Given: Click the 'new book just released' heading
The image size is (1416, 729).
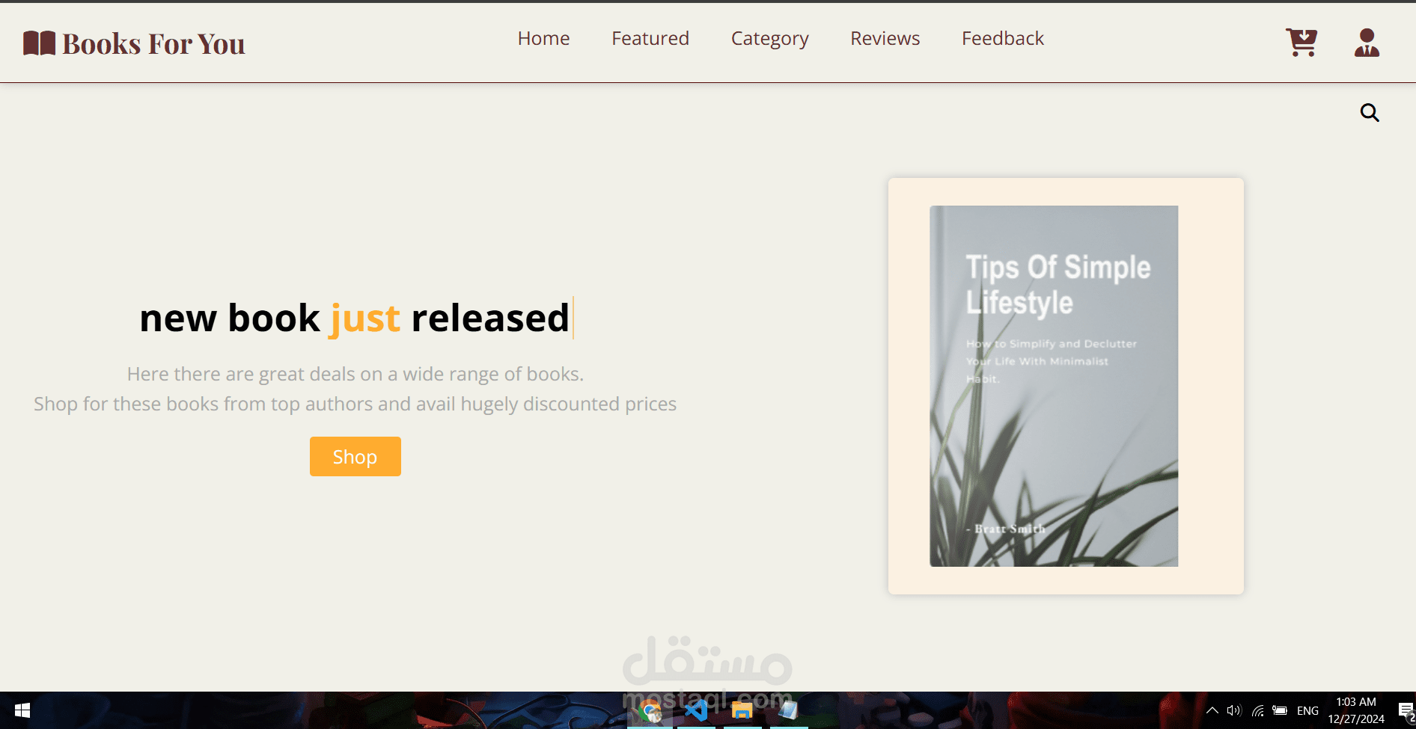Looking at the screenshot, I should [x=355, y=318].
